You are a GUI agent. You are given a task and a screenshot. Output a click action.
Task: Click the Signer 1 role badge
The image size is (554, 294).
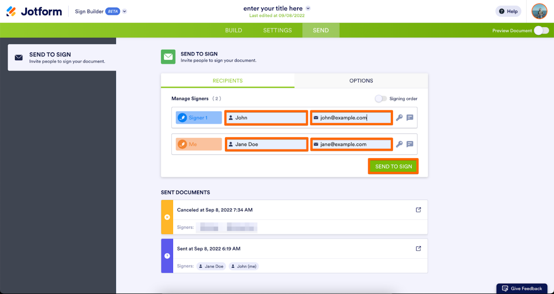click(x=198, y=117)
